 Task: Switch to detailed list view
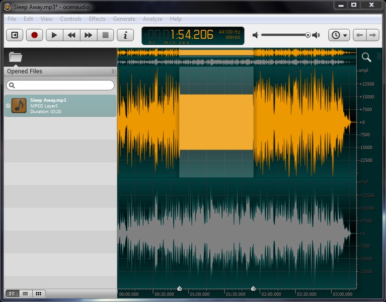(12, 293)
